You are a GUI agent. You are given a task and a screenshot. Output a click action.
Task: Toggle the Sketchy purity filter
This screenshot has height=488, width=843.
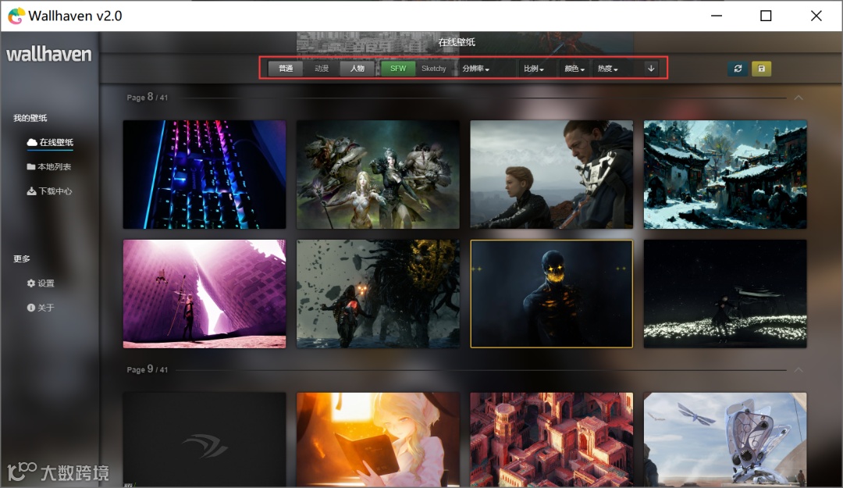tap(434, 69)
